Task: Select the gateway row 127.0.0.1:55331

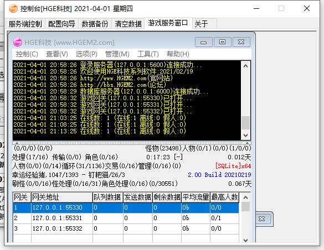Action: click(x=126, y=218)
